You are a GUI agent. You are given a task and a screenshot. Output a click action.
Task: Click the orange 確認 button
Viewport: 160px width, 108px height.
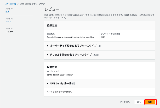click(x=150, y=102)
